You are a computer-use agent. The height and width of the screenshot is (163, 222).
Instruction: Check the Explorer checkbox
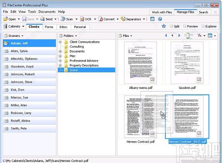(203, 26)
